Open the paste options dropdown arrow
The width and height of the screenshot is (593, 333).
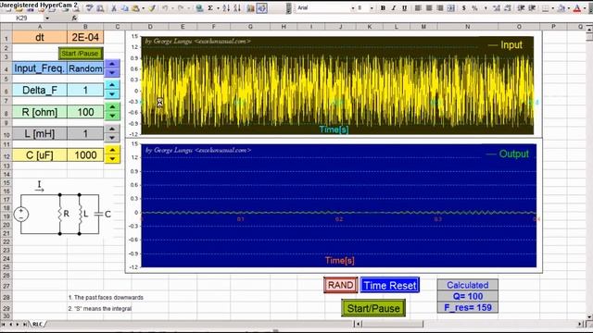coord(143,7)
